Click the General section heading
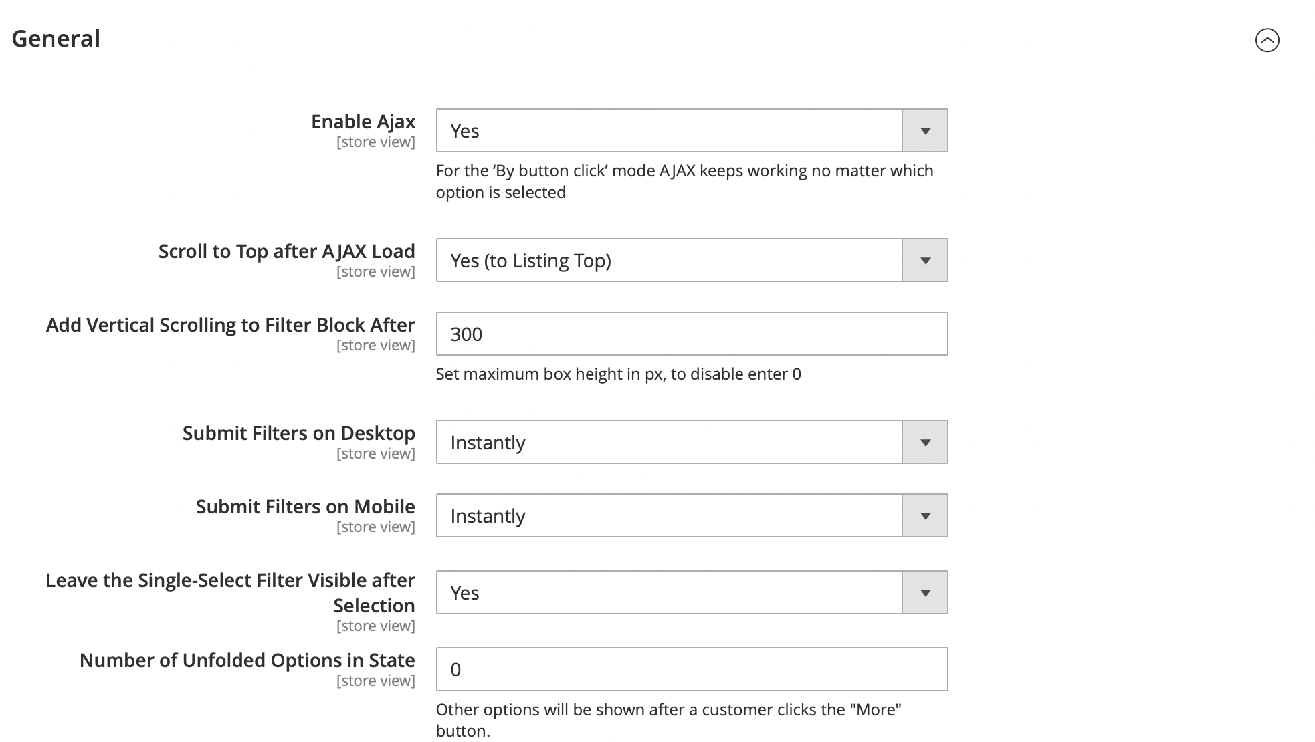 56,39
